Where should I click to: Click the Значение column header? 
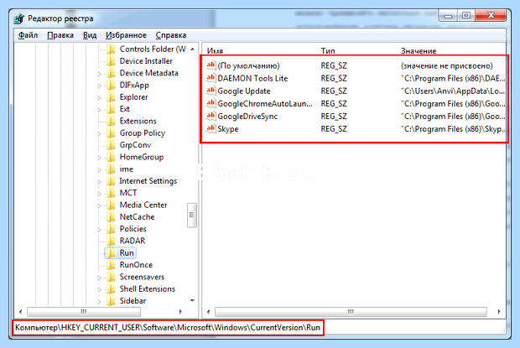click(x=419, y=51)
